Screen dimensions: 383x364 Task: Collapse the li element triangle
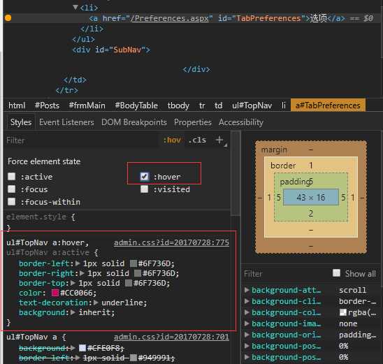point(75,8)
